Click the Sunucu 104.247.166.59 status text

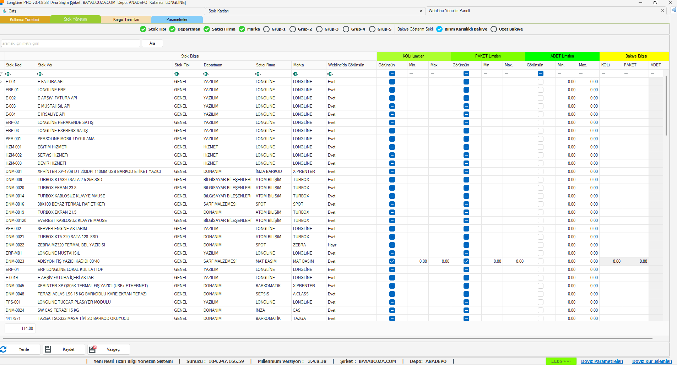215,361
